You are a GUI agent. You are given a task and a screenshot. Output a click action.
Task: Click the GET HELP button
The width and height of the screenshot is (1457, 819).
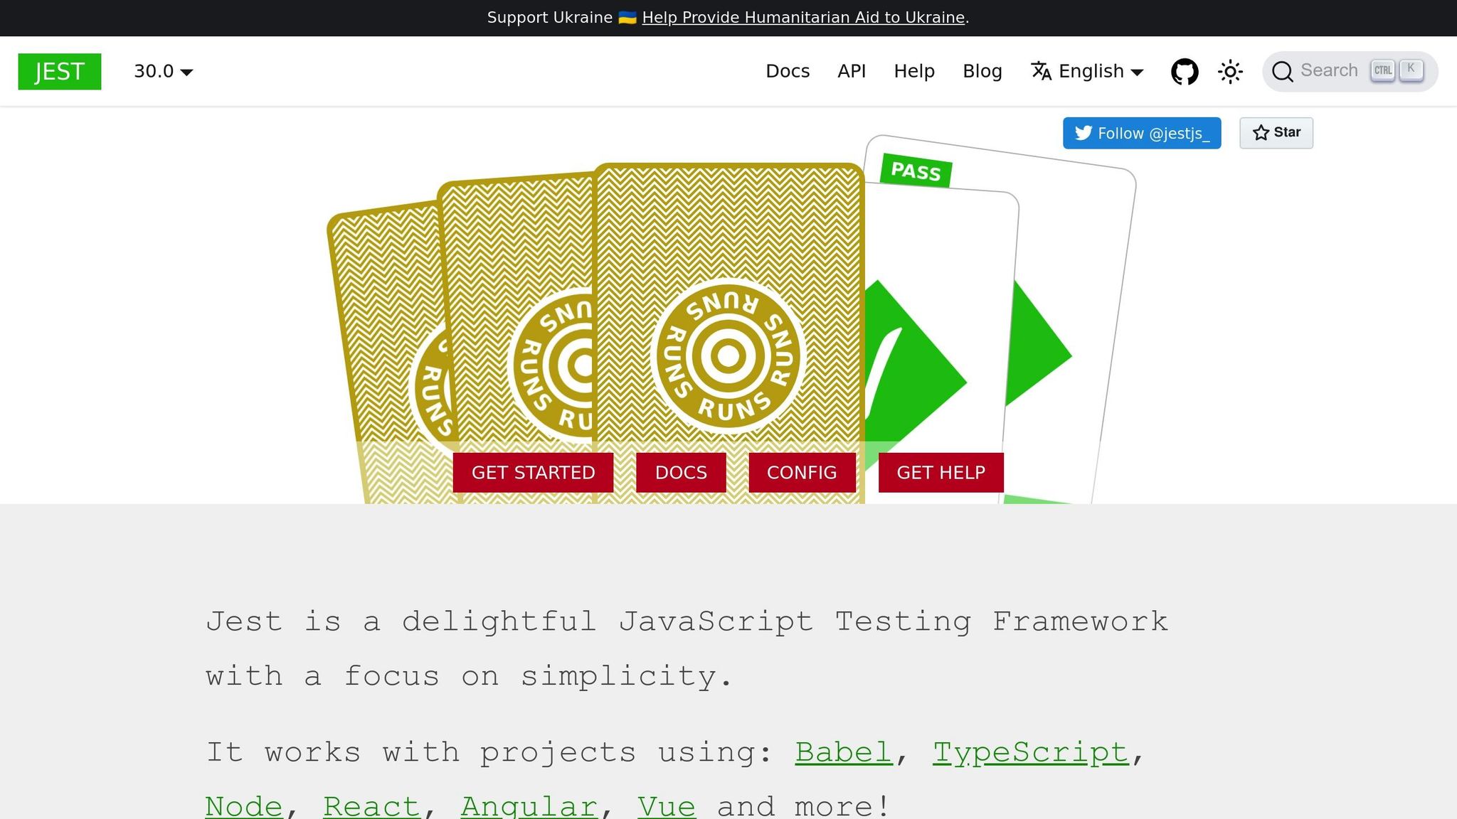(941, 473)
